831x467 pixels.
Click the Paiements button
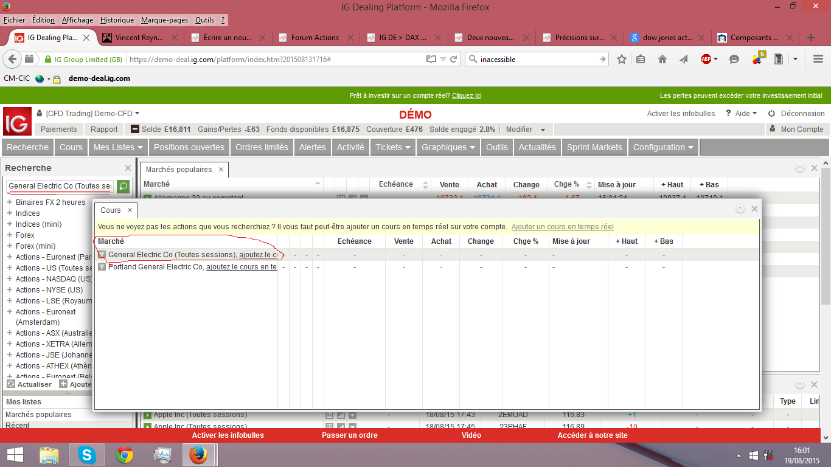point(58,130)
